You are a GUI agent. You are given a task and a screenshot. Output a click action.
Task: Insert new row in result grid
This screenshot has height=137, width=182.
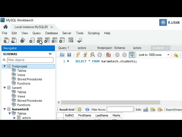tap(153, 110)
